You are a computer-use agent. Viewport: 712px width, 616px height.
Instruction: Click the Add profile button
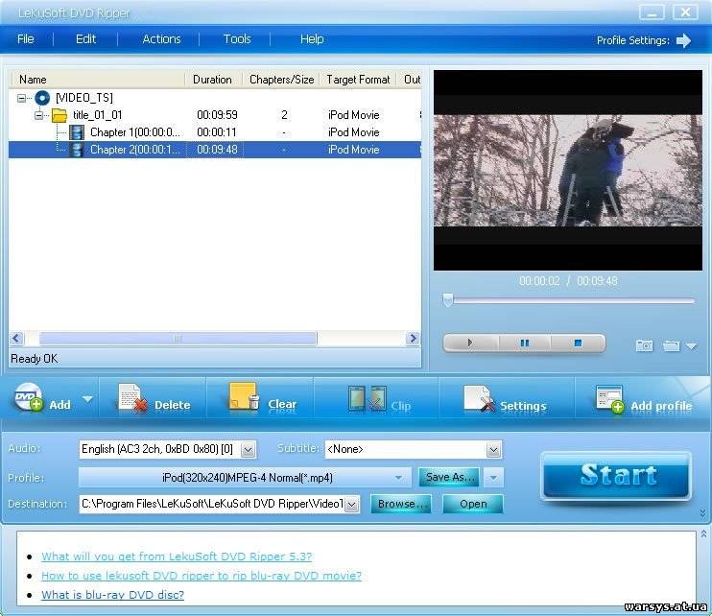644,399
